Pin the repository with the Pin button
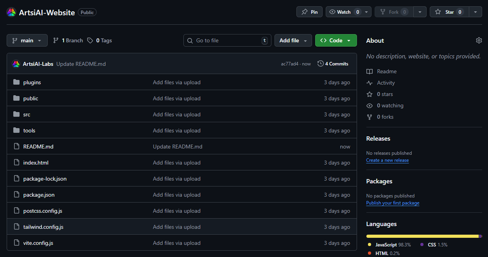Image resolution: width=488 pixels, height=257 pixels. click(x=309, y=12)
